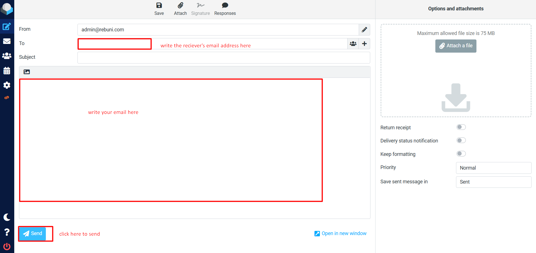Open the From address dropdown
Image resolution: width=536 pixels, height=253 pixels.
[x=218, y=30]
